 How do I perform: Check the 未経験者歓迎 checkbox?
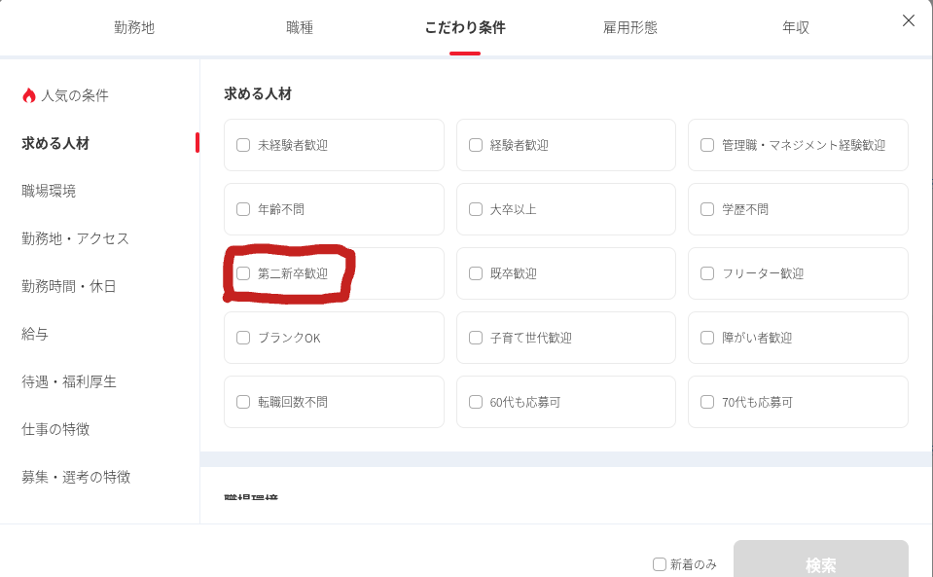point(243,145)
